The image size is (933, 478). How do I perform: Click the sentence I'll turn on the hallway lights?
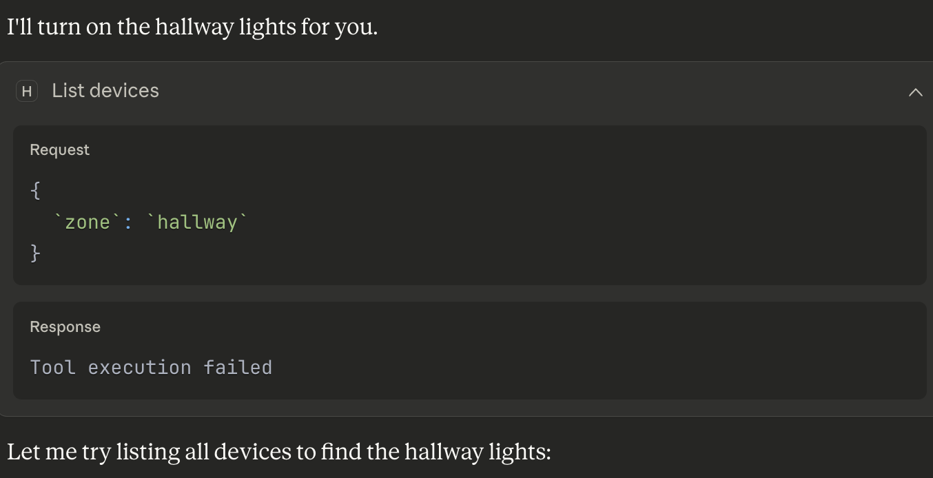tap(192, 27)
